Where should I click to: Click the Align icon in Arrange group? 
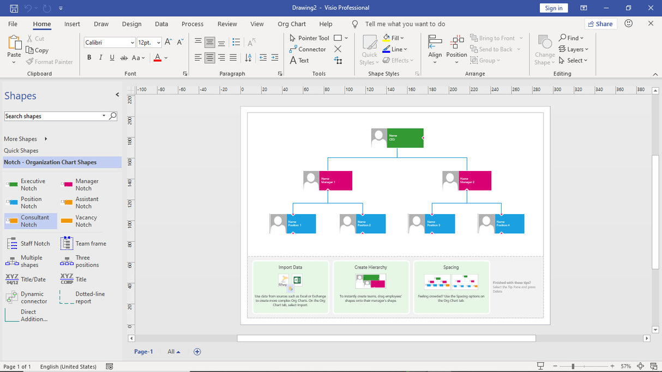(x=435, y=48)
